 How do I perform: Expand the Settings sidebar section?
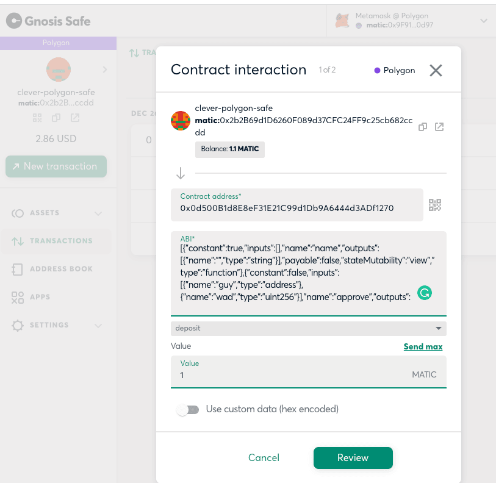(x=98, y=326)
